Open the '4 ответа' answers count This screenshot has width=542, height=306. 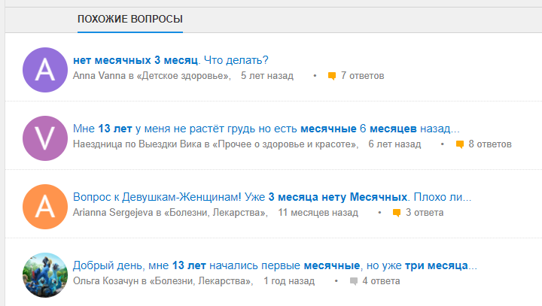point(381,280)
